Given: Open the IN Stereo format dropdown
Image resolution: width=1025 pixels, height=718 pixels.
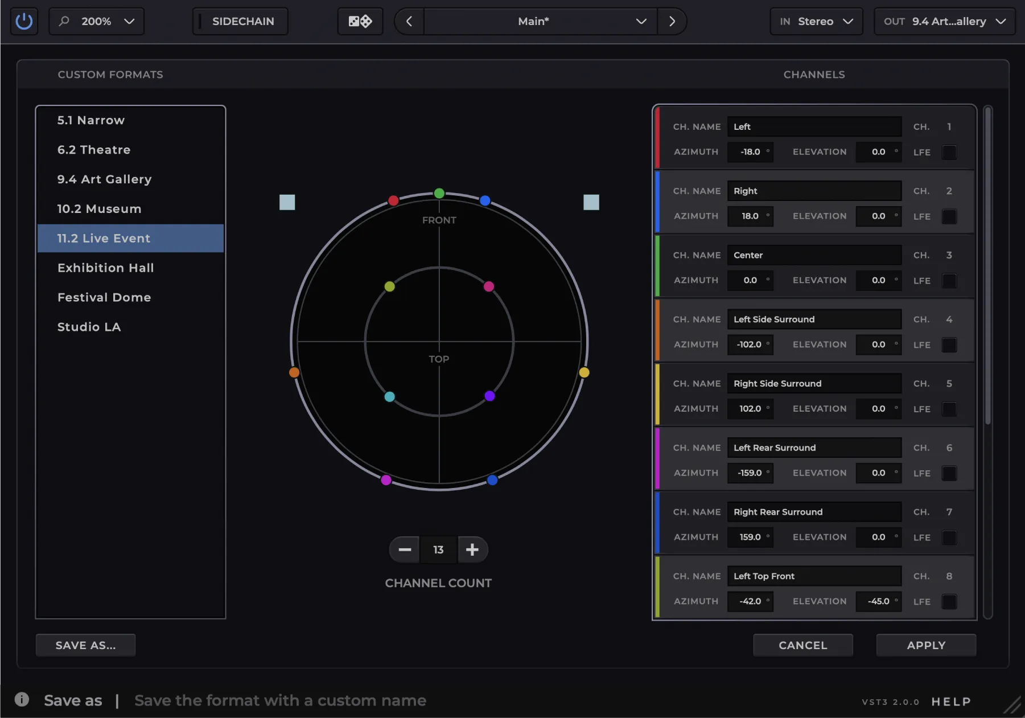Looking at the screenshot, I should pos(816,22).
